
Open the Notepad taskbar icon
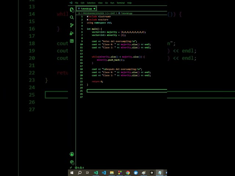[160, 173]
